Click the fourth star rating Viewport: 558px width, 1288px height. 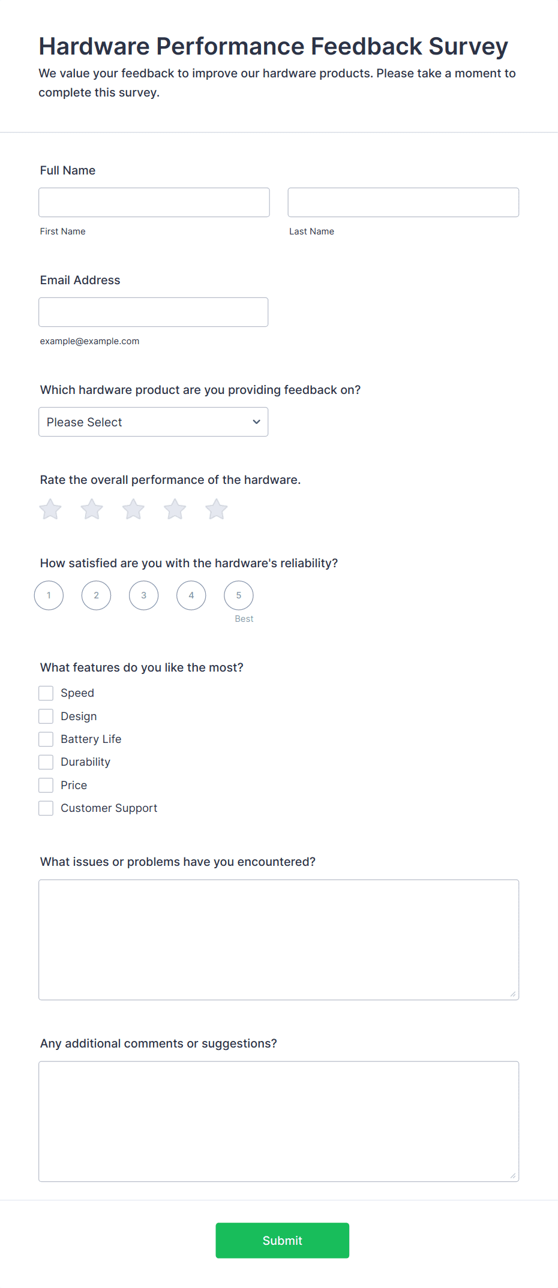coord(175,510)
